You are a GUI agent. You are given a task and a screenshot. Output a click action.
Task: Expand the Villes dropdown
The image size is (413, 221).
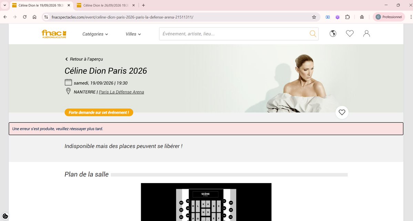pyautogui.click(x=133, y=34)
